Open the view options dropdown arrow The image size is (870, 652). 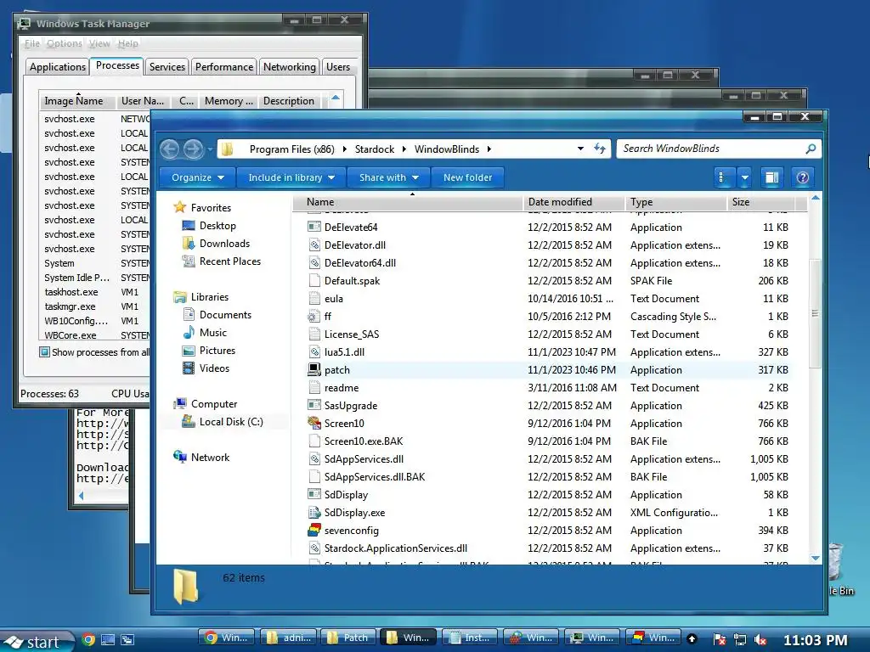[x=744, y=177]
